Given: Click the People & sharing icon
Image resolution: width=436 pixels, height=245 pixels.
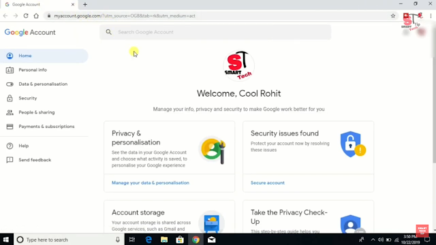Looking at the screenshot, I should 10,112.
